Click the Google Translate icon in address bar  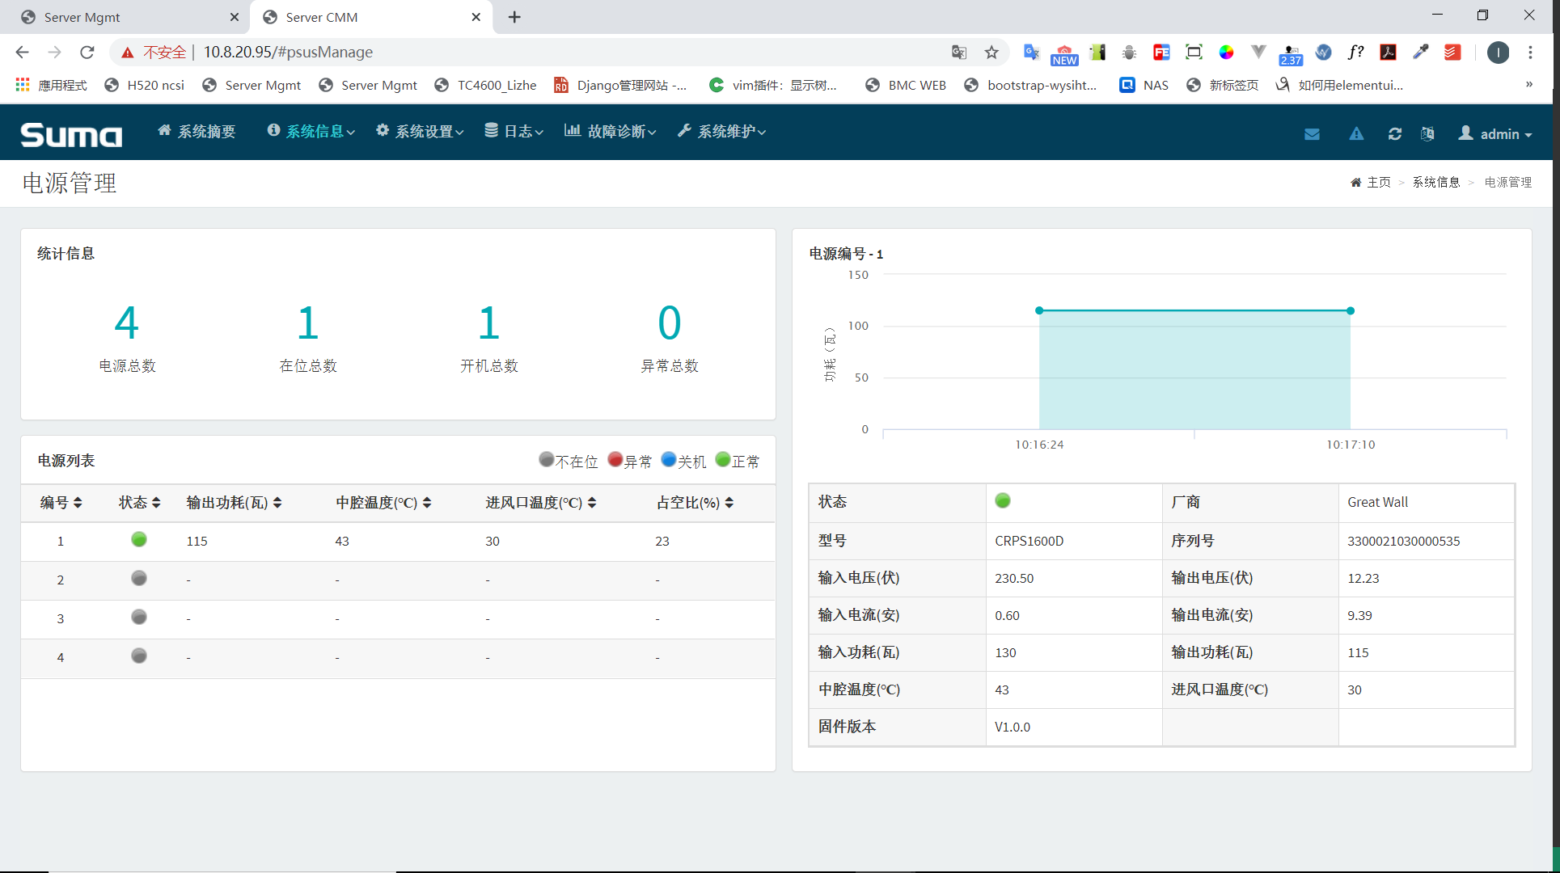959,53
